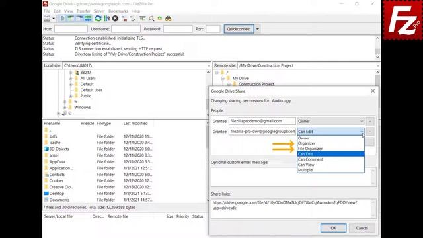The width and height of the screenshot is (423, 238).
Task: Click first Grantee email field filezillaprodemo@gmail.com
Action: point(262,121)
